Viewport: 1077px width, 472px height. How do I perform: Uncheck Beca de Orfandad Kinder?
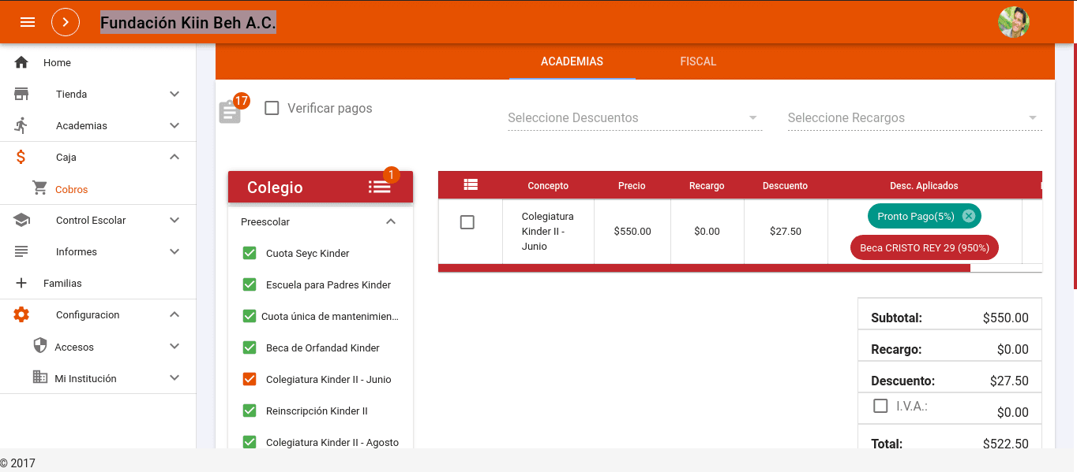click(250, 347)
